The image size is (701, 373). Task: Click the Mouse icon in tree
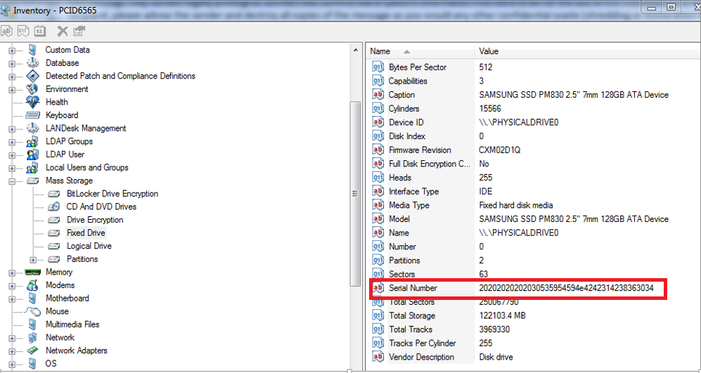pos(32,311)
